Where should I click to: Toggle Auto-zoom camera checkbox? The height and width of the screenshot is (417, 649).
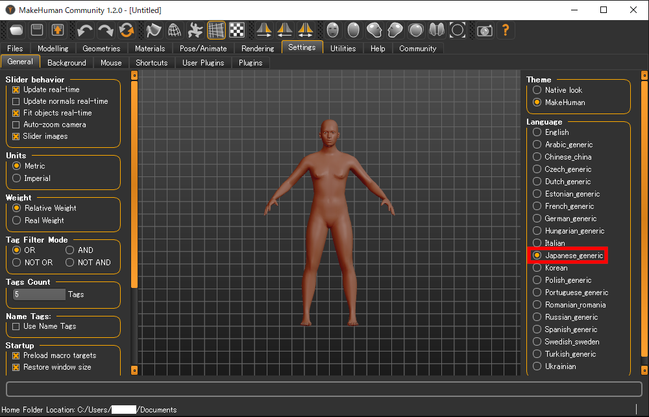[16, 125]
